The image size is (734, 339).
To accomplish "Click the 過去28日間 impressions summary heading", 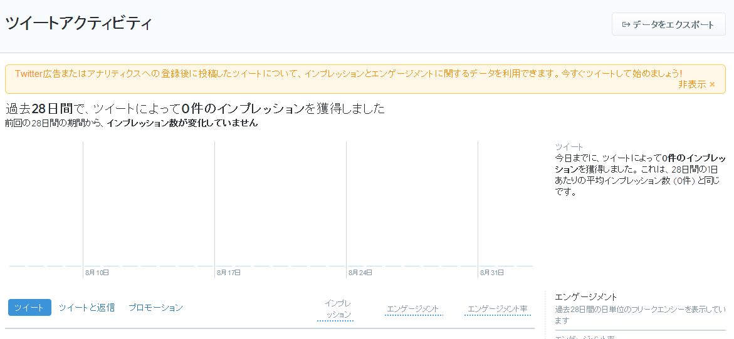I will [195, 109].
